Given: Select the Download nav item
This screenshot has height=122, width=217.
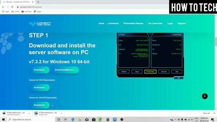Looking at the screenshot, I should coord(114,23).
